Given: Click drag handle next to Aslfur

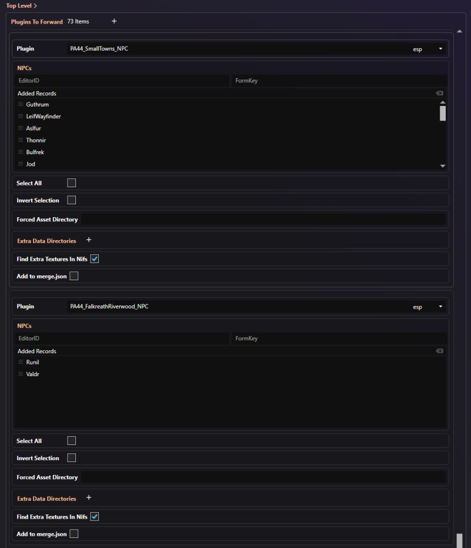Looking at the screenshot, I should (20, 128).
